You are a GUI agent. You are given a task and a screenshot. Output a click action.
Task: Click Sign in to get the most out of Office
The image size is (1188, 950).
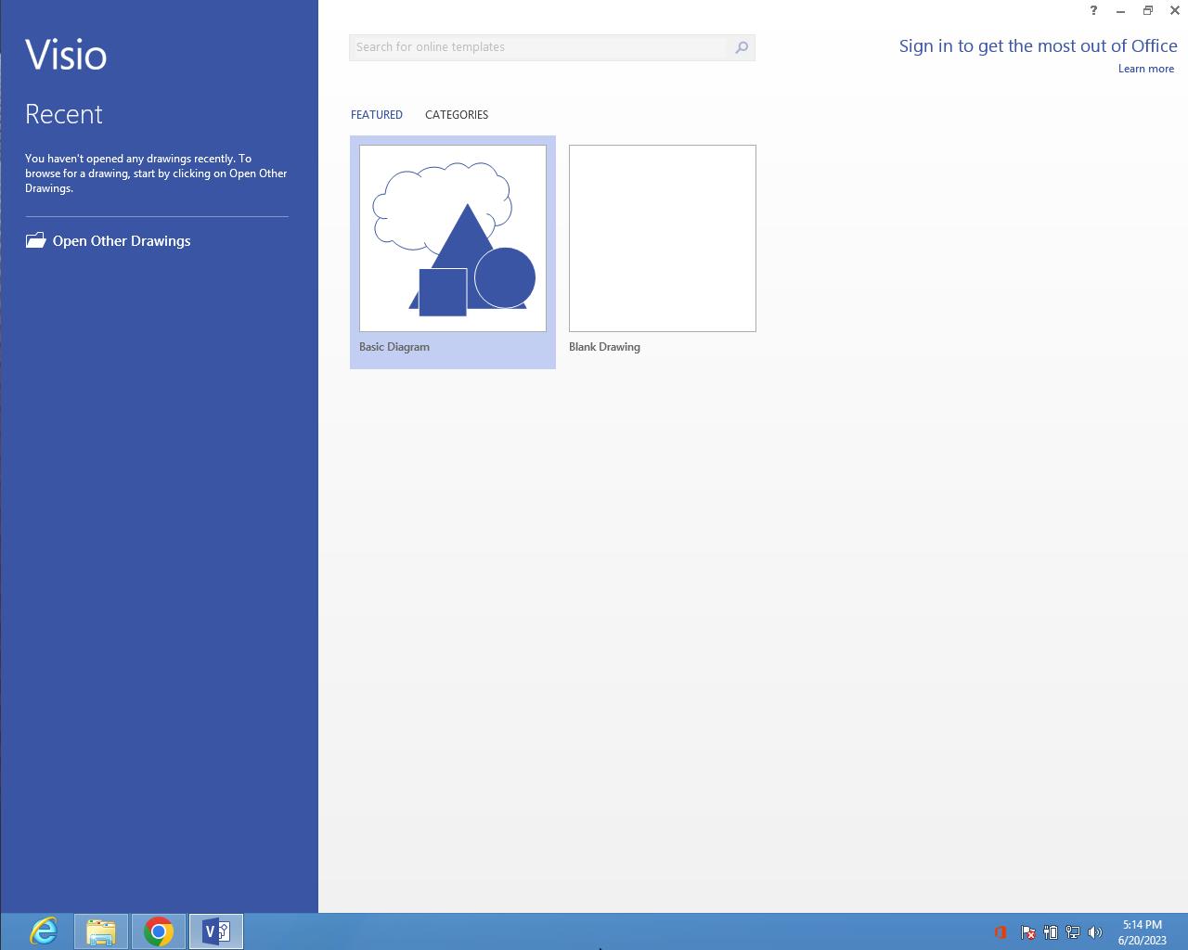(1038, 46)
